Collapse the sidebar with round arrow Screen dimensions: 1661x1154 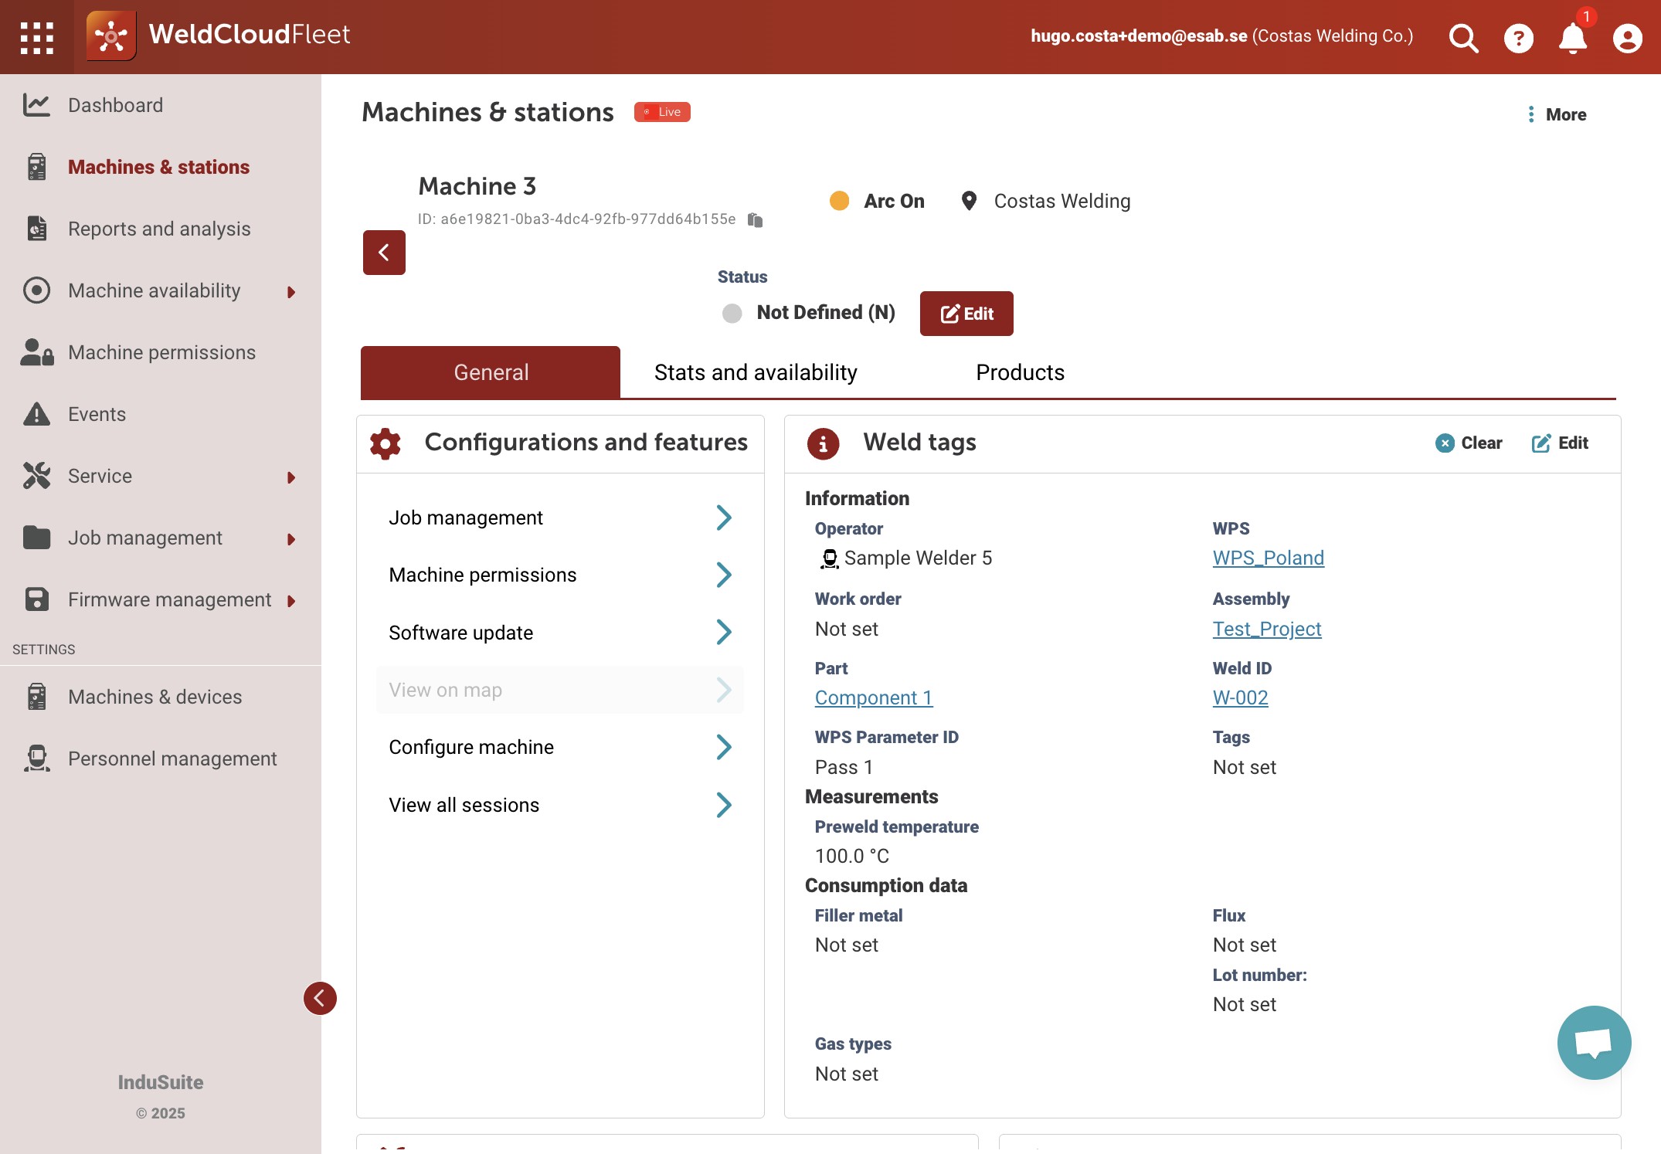coord(320,998)
